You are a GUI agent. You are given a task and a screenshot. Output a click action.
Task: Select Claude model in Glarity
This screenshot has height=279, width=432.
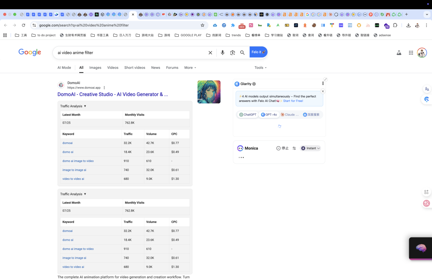pyautogui.click(x=290, y=115)
